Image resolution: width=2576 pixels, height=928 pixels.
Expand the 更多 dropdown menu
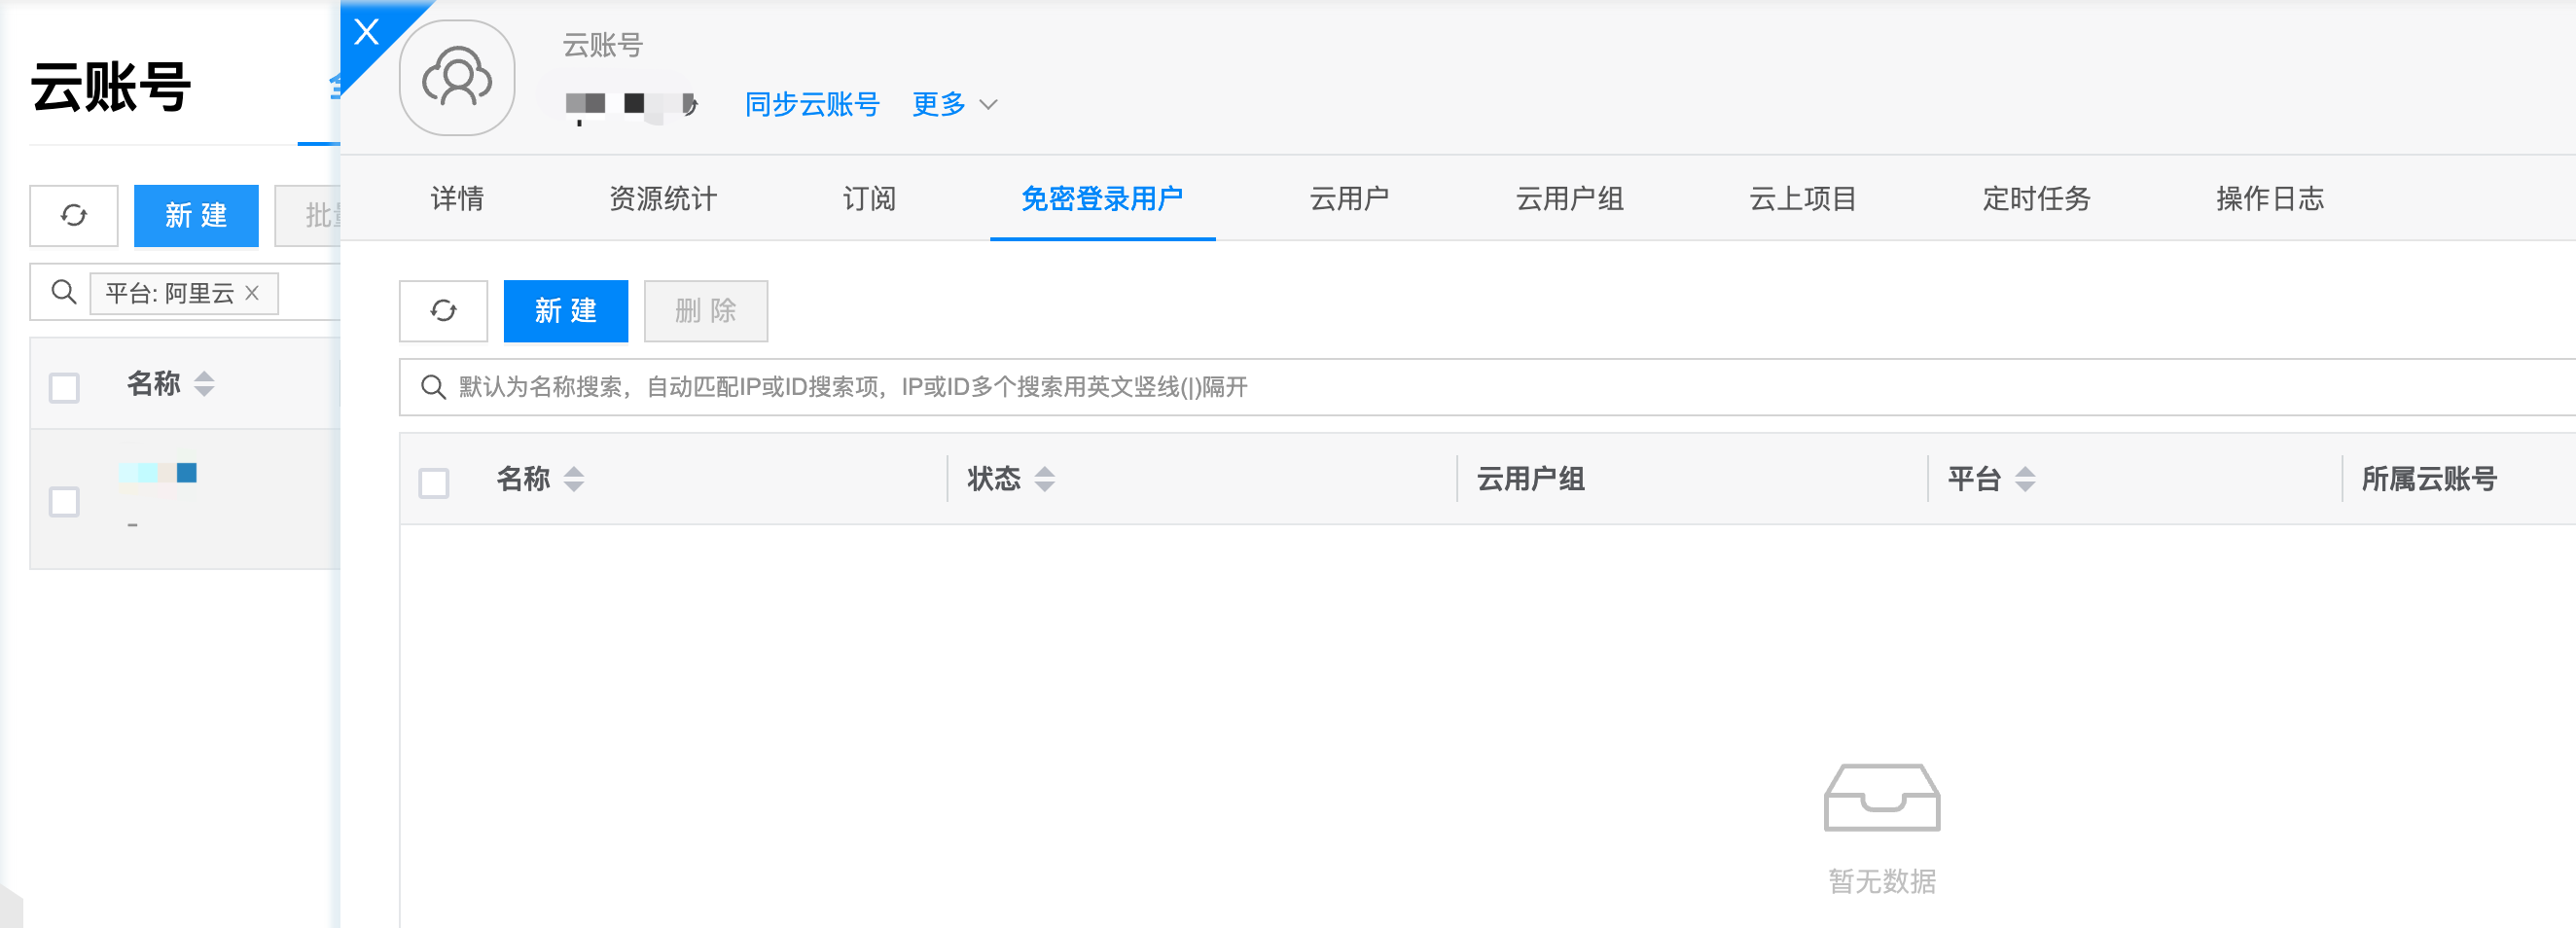pyautogui.click(x=954, y=104)
